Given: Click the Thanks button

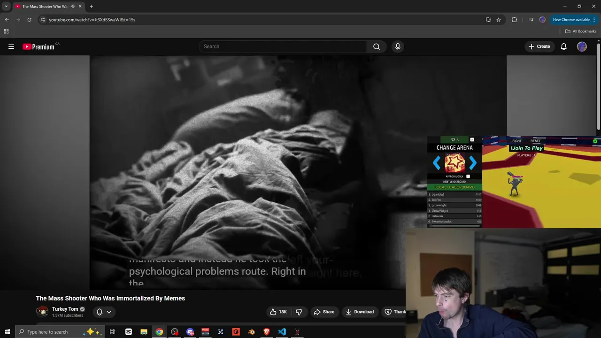Looking at the screenshot, I should coord(393,312).
